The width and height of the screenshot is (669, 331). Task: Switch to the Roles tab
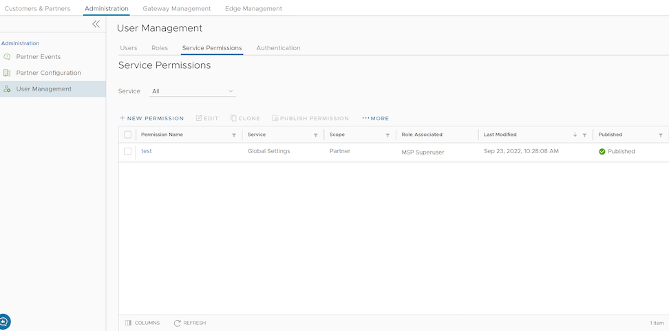point(160,48)
